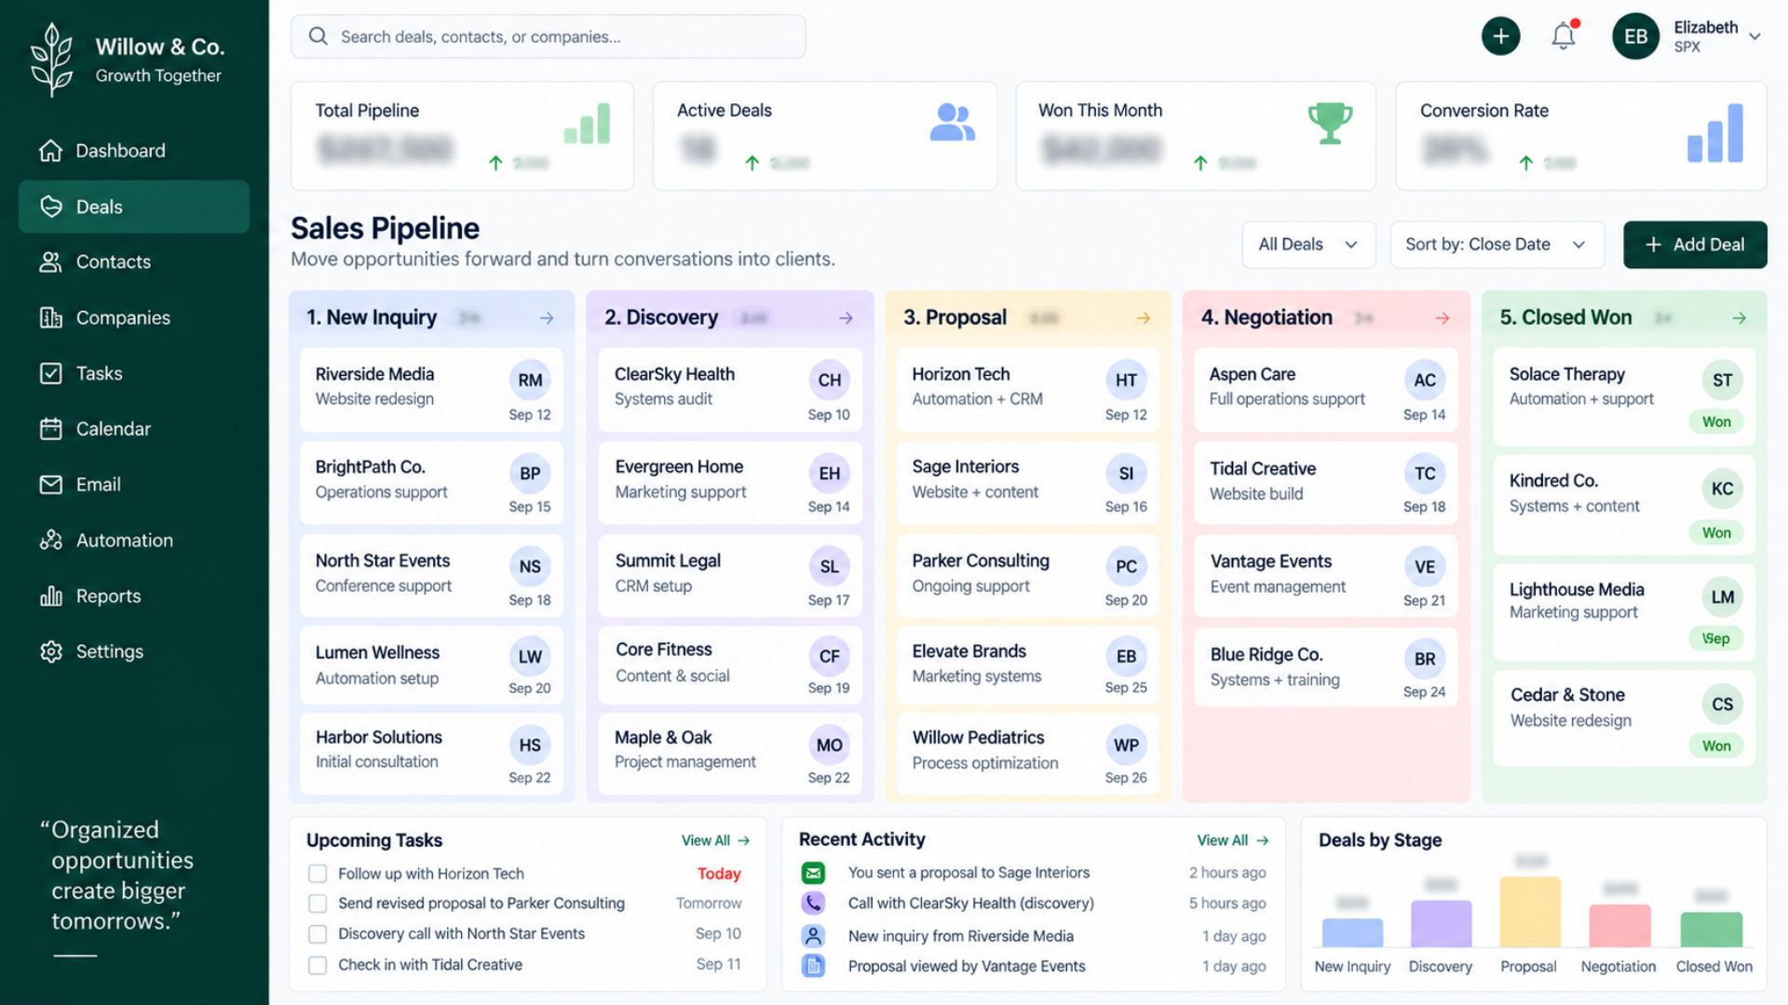Check Send revised proposal to Parker Consulting
Image resolution: width=1788 pixels, height=1005 pixels.
(318, 904)
